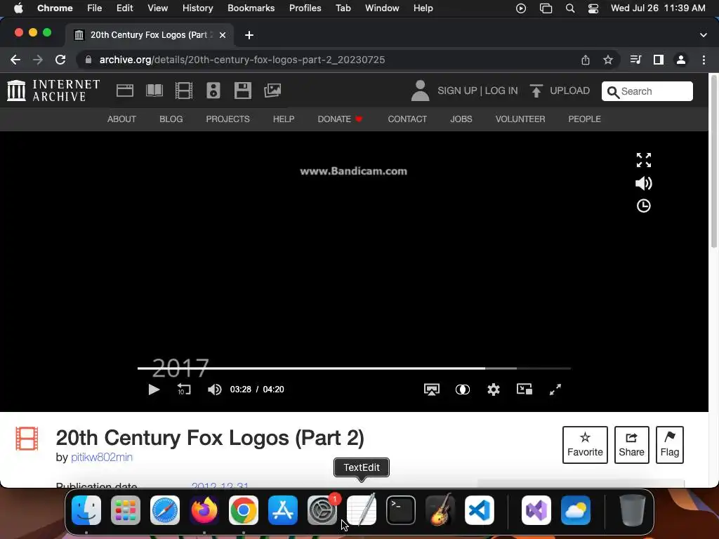Open Terminal from the Dock
This screenshot has height=539, width=719.
click(x=401, y=510)
